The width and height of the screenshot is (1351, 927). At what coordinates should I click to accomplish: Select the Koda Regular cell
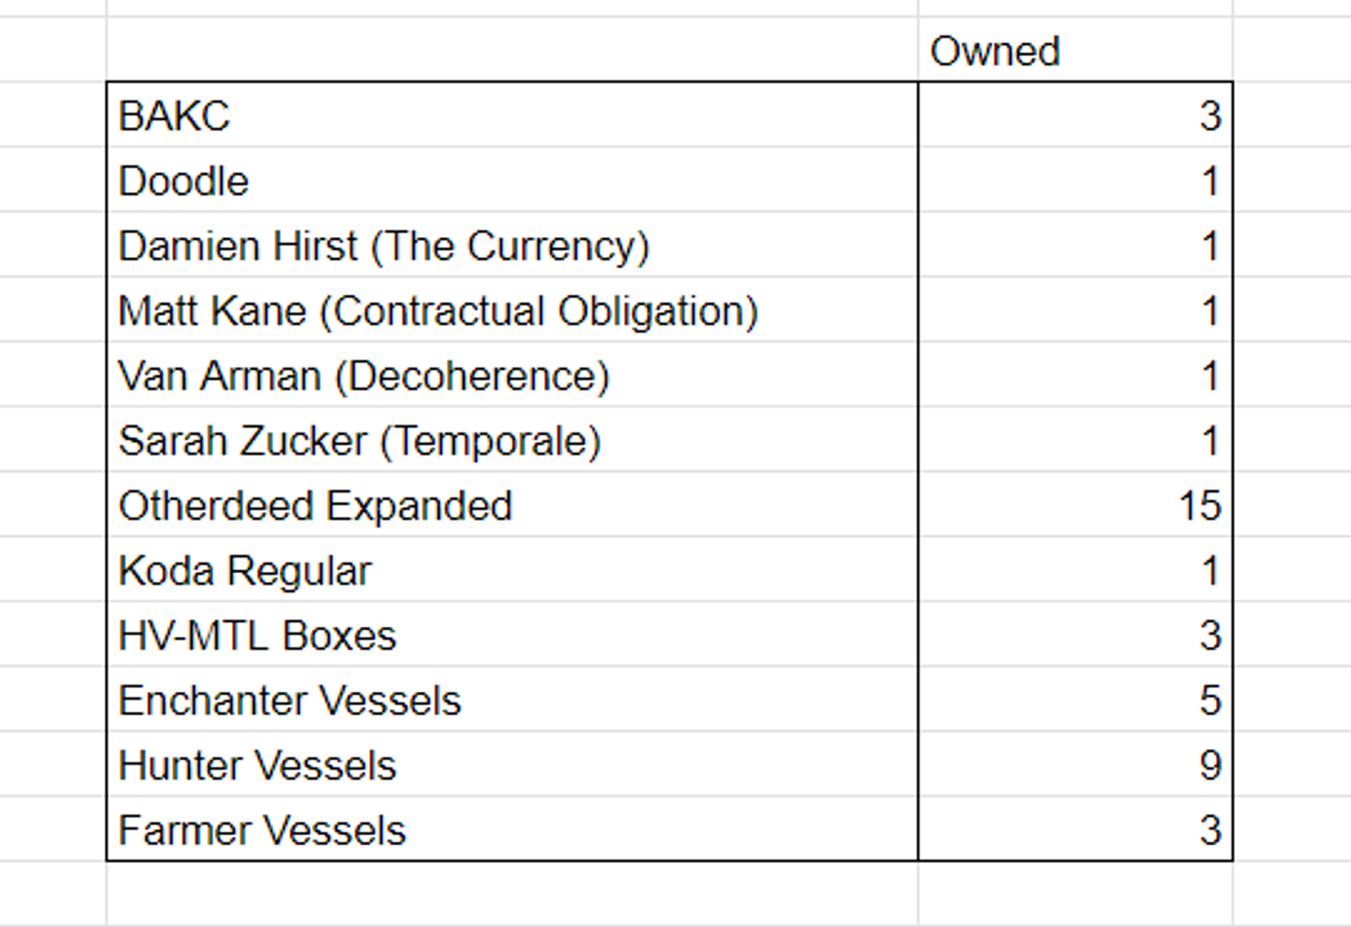tap(245, 570)
